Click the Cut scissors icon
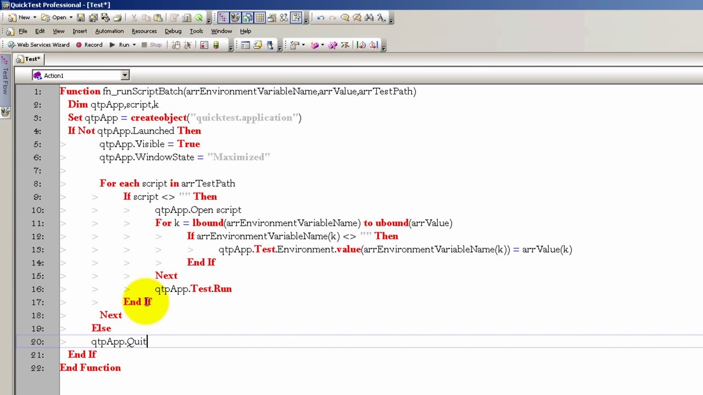The height and width of the screenshot is (395, 703). (135, 18)
